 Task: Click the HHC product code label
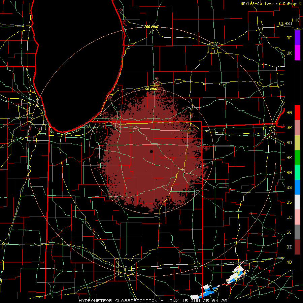coord(296,20)
